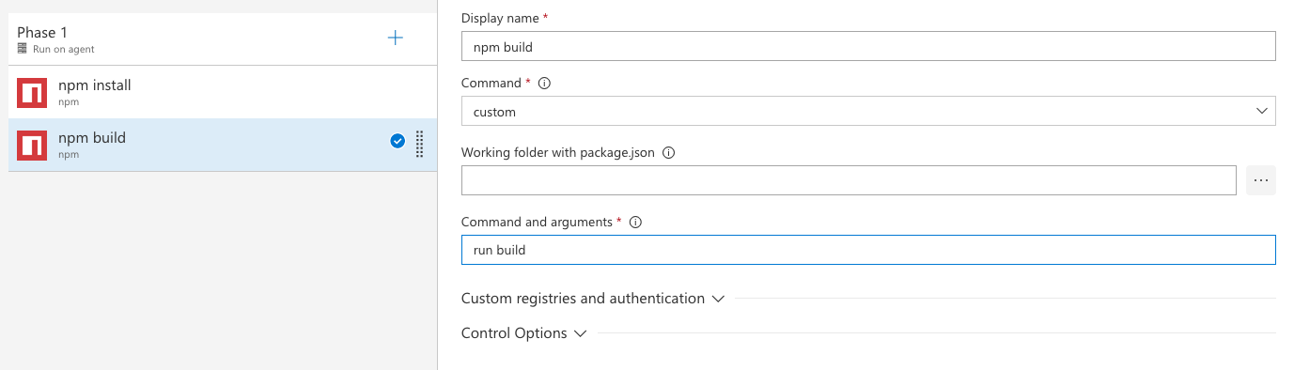The height and width of the screenshot is (370, 1294).
Task: Select the Phase 1 header
Action: click(x=223, y=39)
